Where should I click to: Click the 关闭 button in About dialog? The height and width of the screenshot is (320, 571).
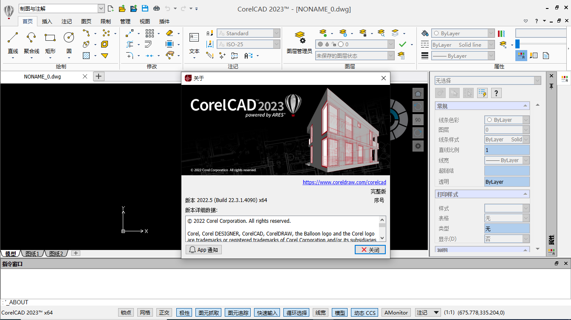tap(370, 250)
